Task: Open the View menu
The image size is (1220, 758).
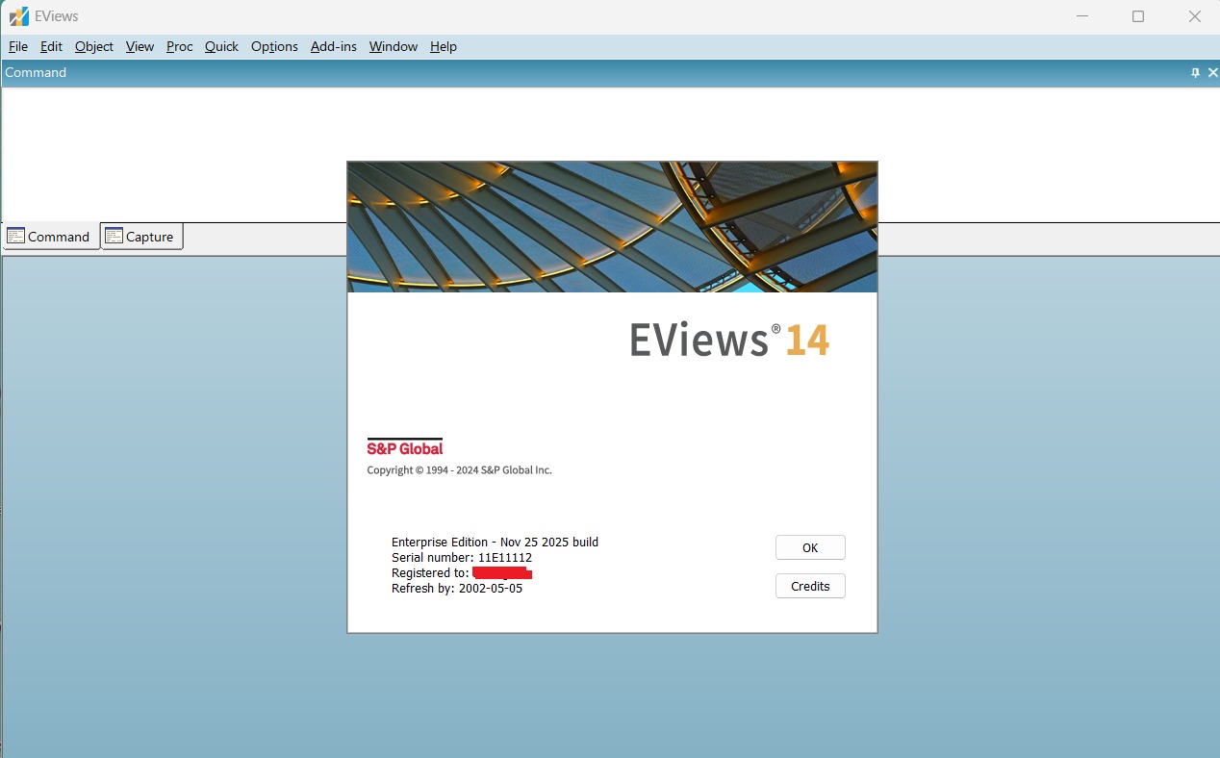Action: coord(140,46)
